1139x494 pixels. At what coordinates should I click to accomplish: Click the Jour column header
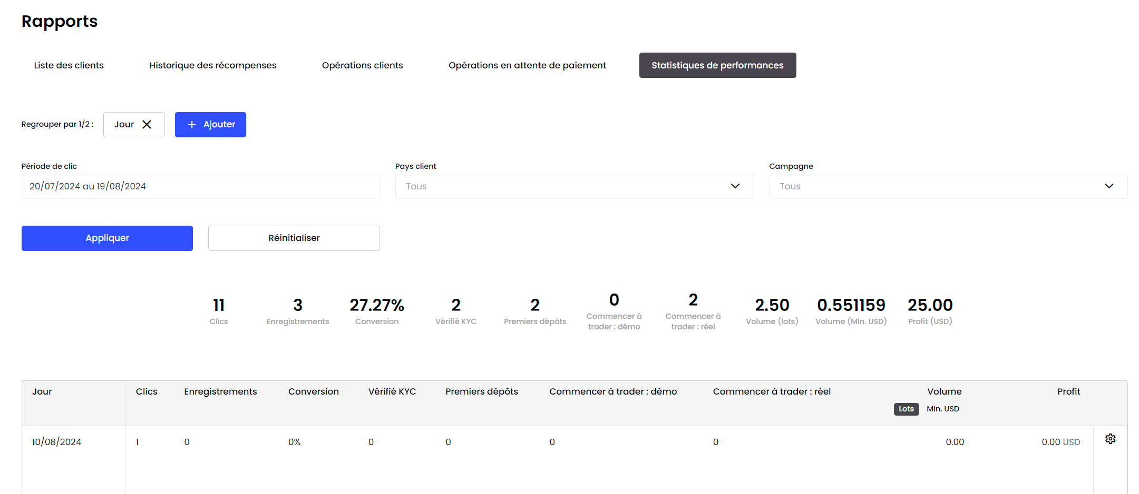click(42, 391)
